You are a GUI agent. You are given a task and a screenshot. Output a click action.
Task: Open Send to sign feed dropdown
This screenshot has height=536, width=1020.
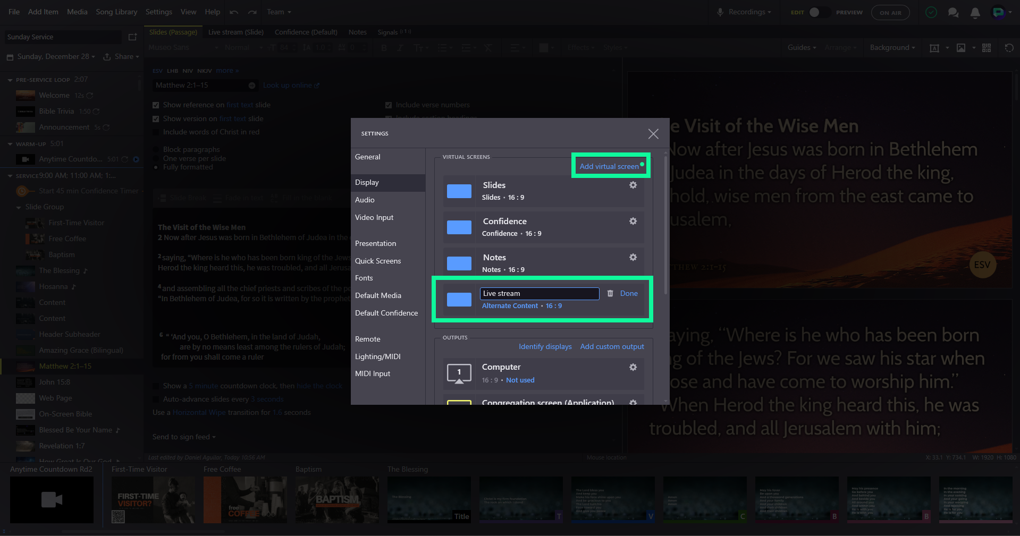click(184, 437)
